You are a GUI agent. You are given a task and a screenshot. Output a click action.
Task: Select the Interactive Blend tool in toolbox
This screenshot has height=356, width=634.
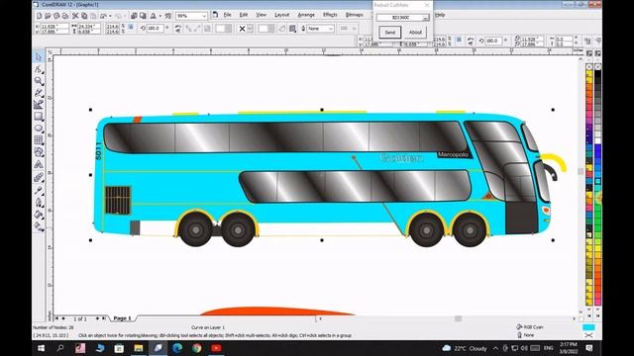39,177
